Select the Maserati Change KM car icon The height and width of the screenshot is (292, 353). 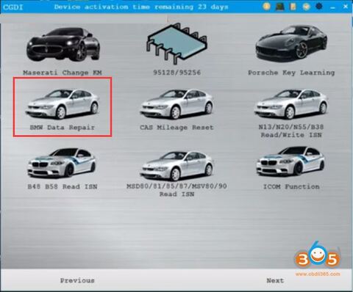coord(63,45)
